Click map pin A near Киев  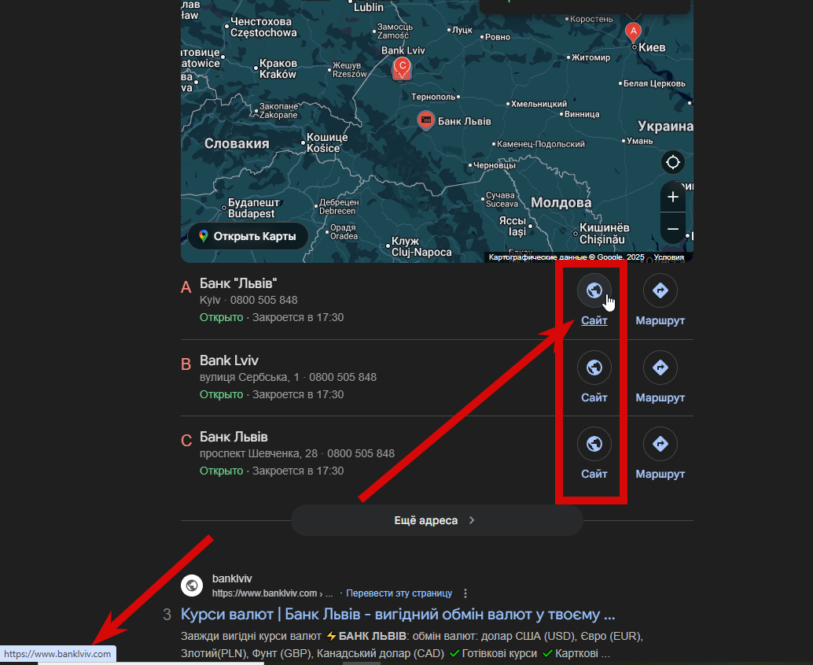click(x=632, y=31)
